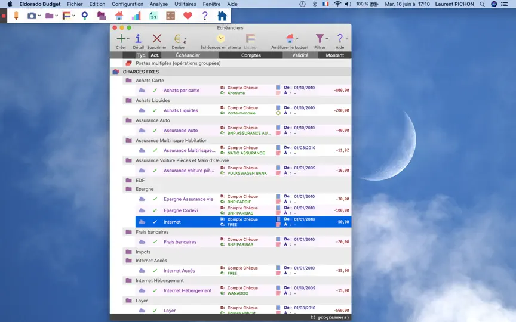Toggle the active checkmark for Achats par carte
Viewport: 516px width, 322px height.
point(155,91)
